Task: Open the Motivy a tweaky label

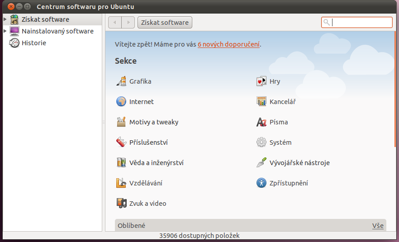Action: pyautogui.click(x=154, y=122)
